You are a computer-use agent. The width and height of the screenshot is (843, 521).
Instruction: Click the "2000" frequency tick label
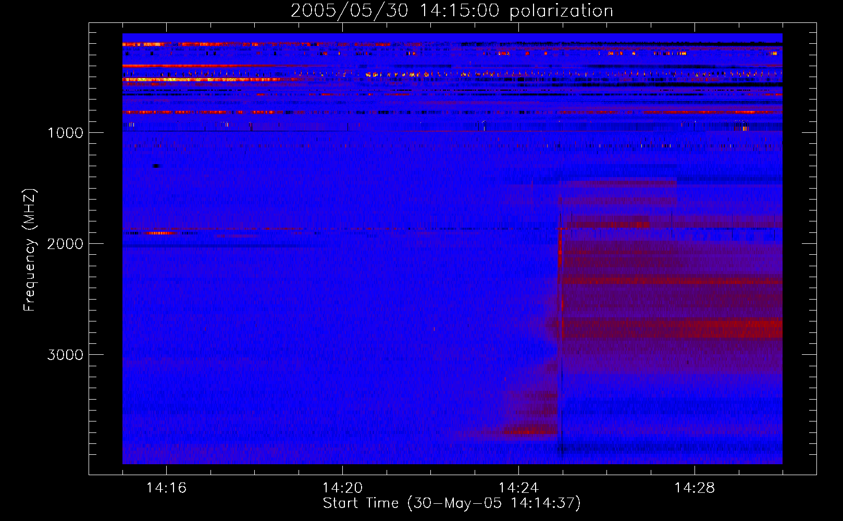click(65, 244)
